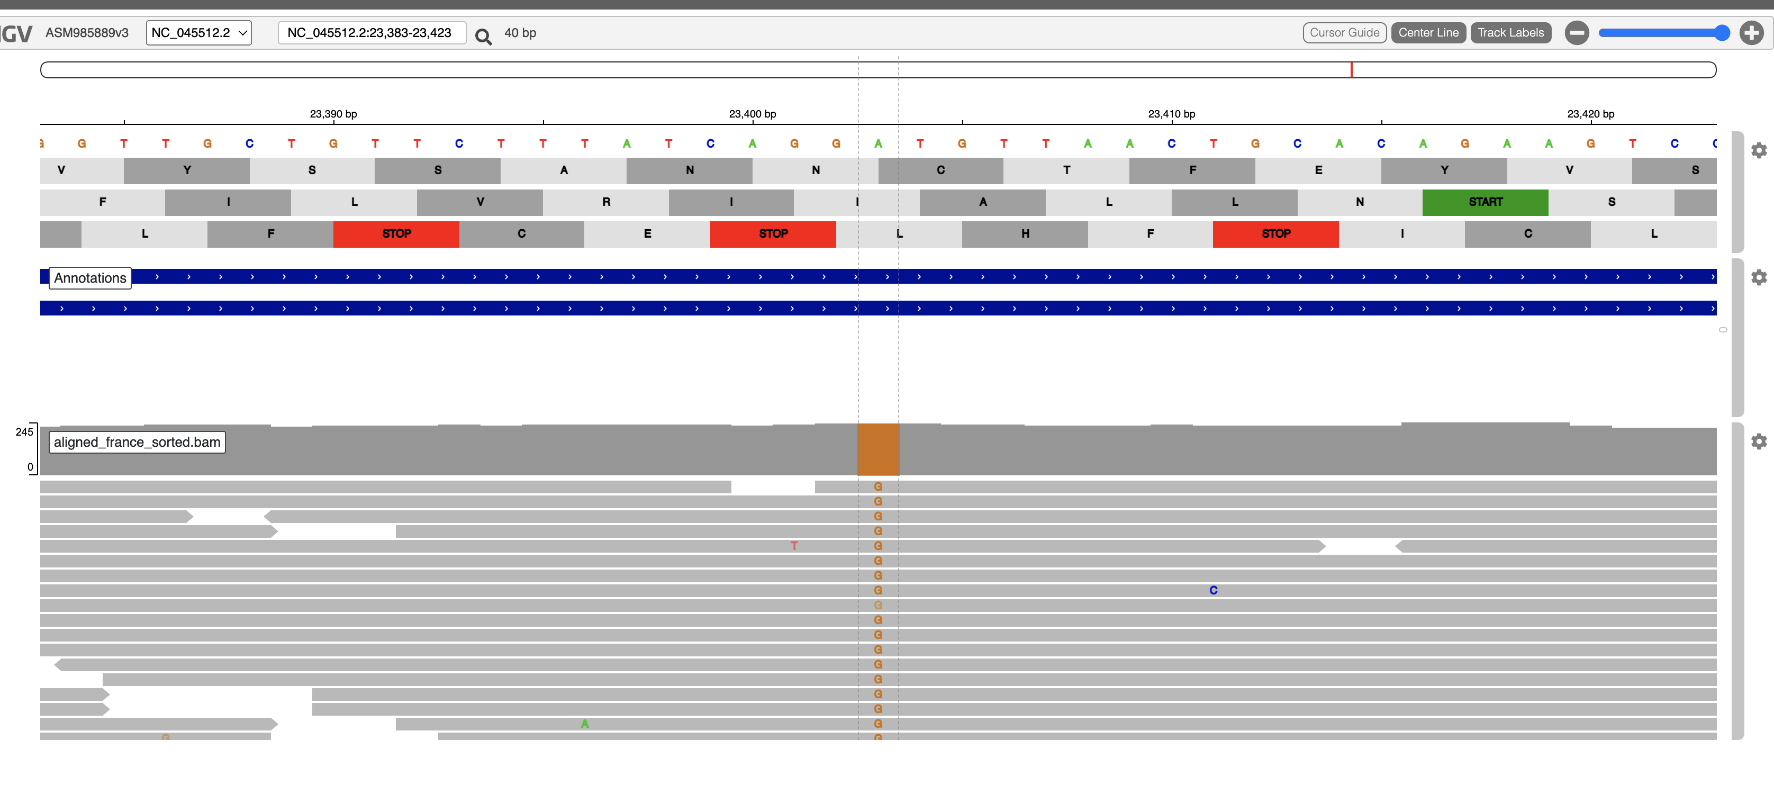Screen dimensions: 1774x794
Task: Click the 23,400 bp ruler label
Action: pos(752,114)
